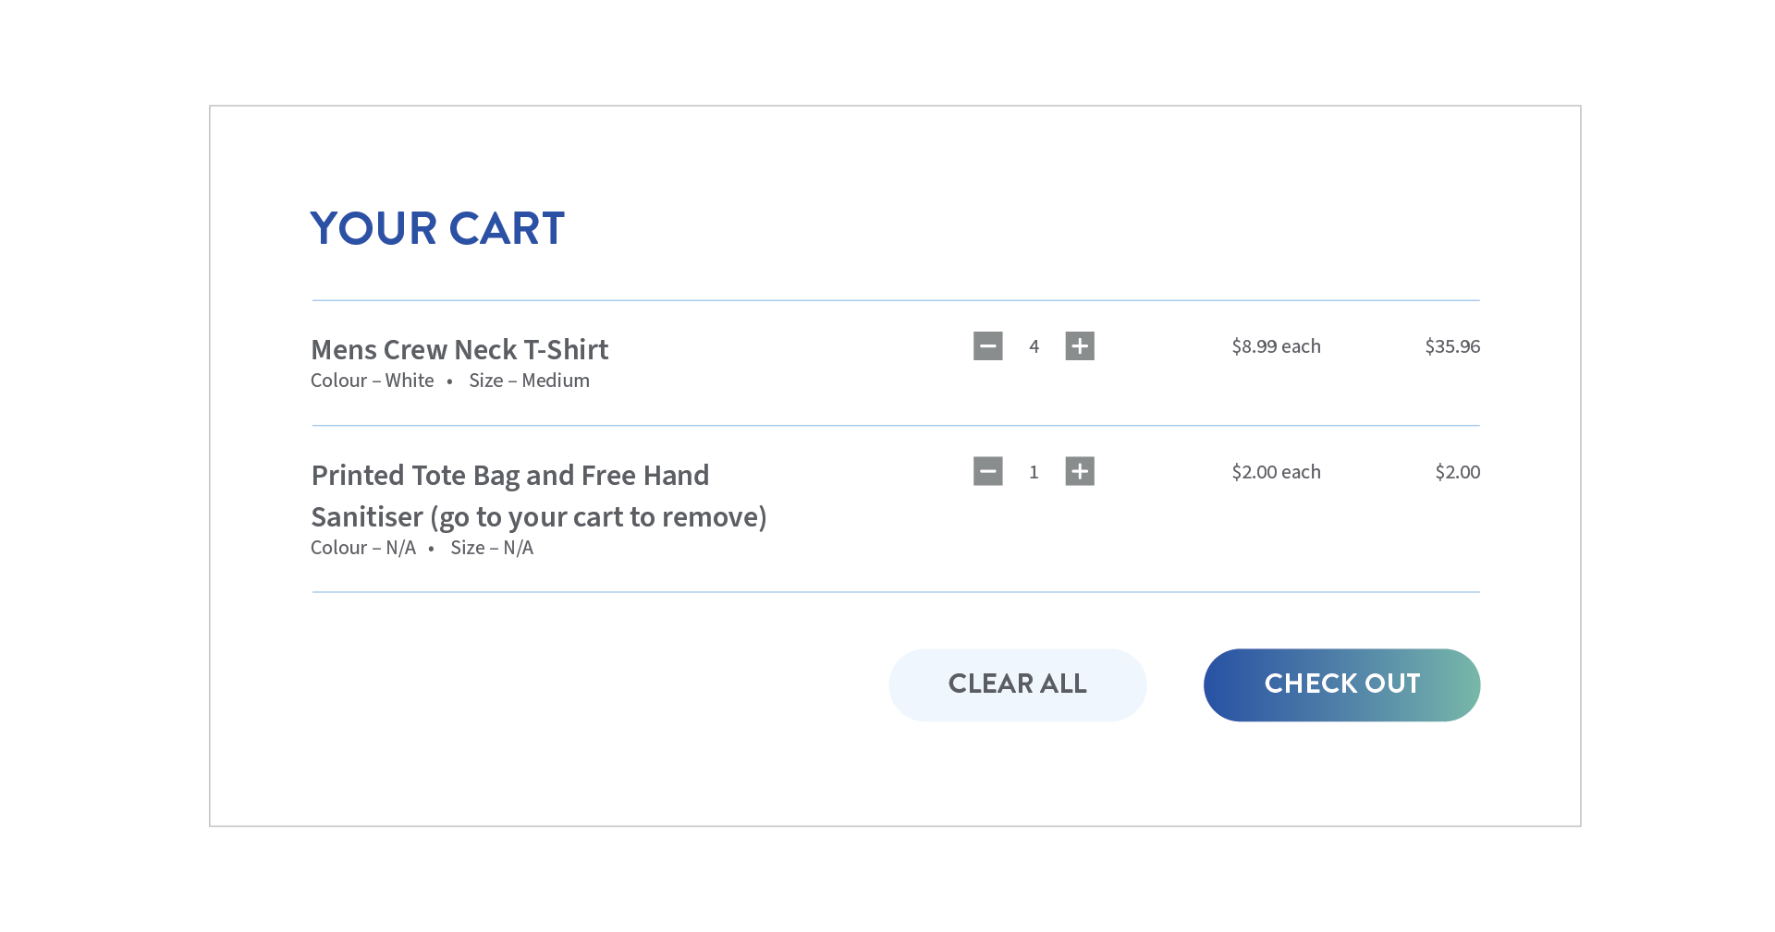Click the $35.96 line total
The width and height of the screenshot is (1775, 932).
[1452, 346]
